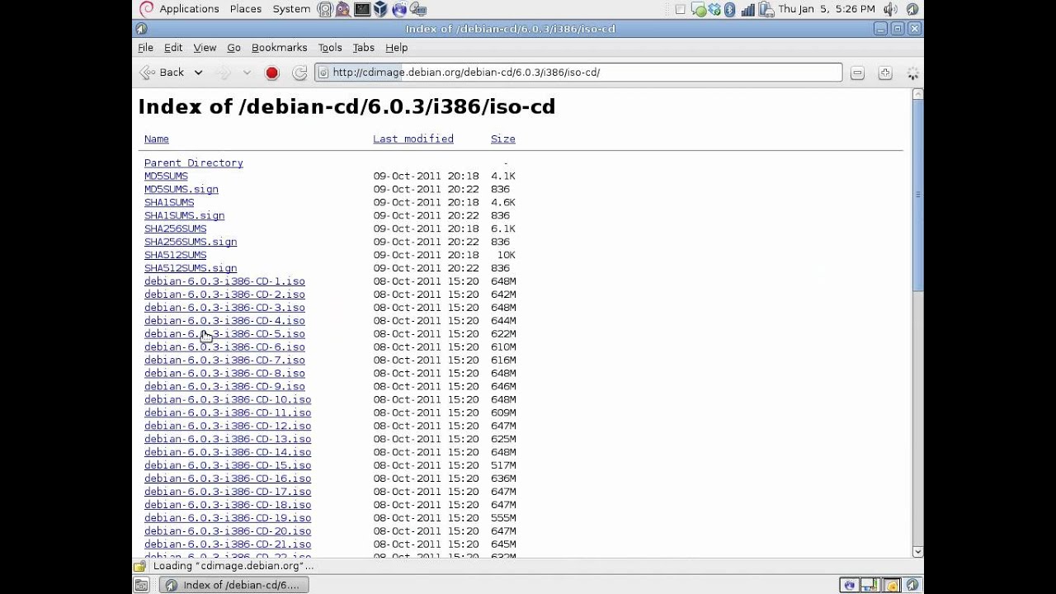
Task: Sort listing by Size column header
Action: pos(503,139)
